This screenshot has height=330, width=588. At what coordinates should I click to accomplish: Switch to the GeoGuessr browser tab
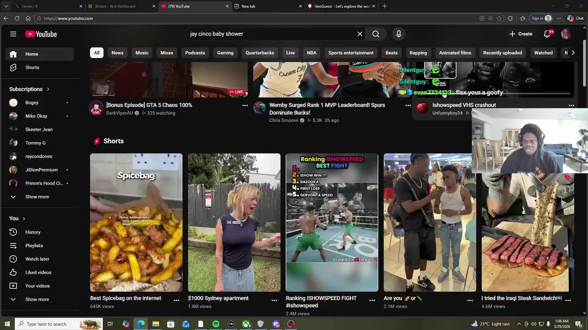pos(341,6)
